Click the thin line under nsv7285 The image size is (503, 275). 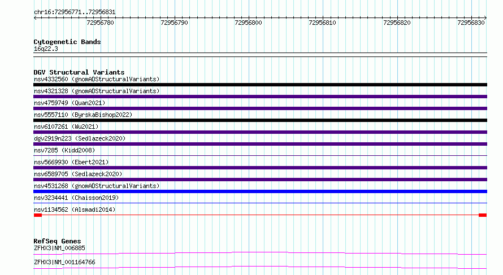click(x=260, y=156)
